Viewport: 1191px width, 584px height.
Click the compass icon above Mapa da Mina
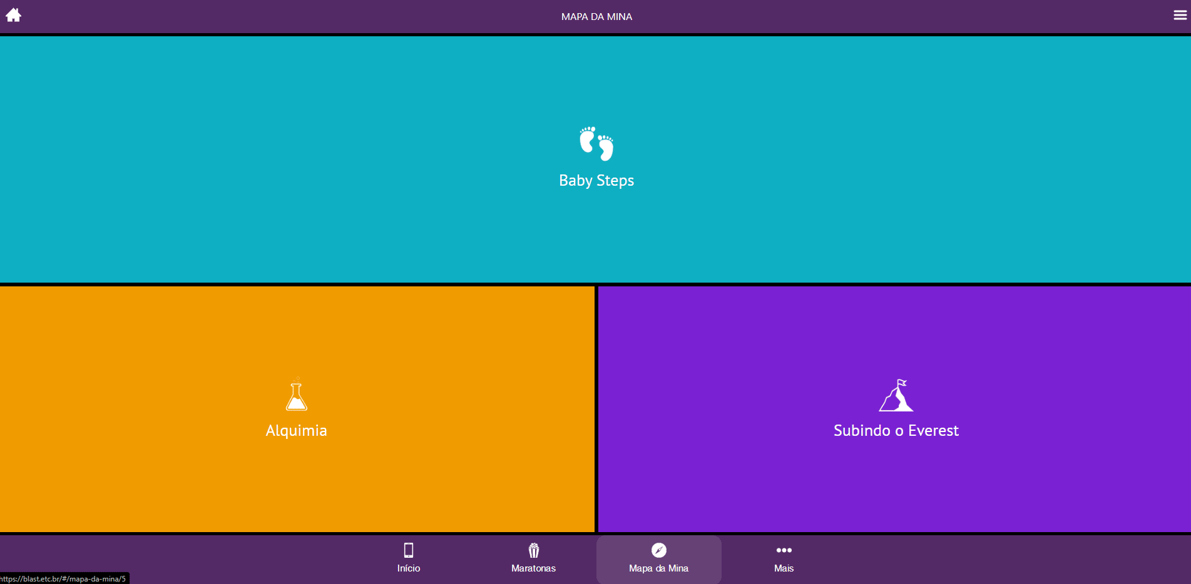(x=659, y=550)
